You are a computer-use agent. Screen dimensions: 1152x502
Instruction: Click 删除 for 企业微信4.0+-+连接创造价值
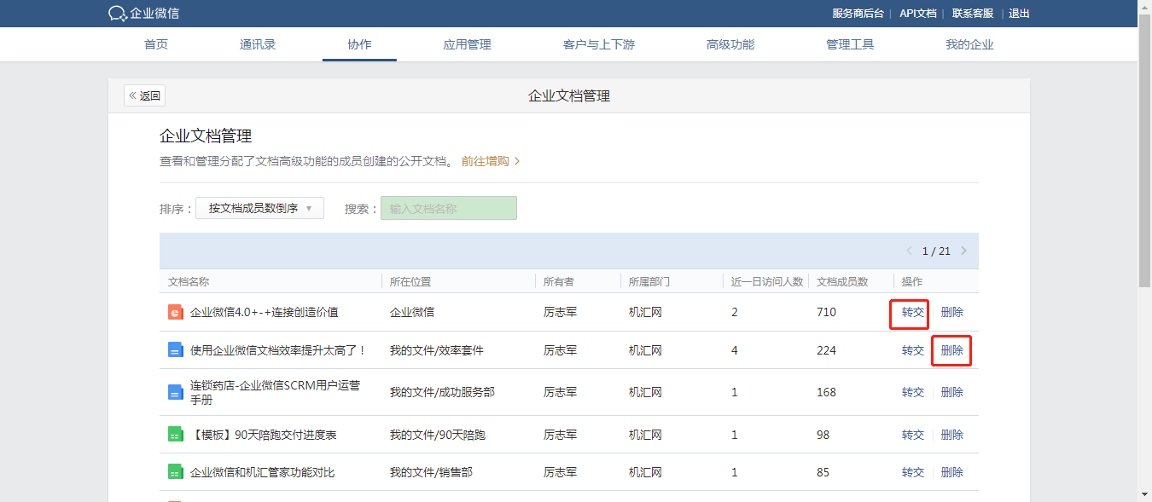pyautogui.click(x=952, y=312)
